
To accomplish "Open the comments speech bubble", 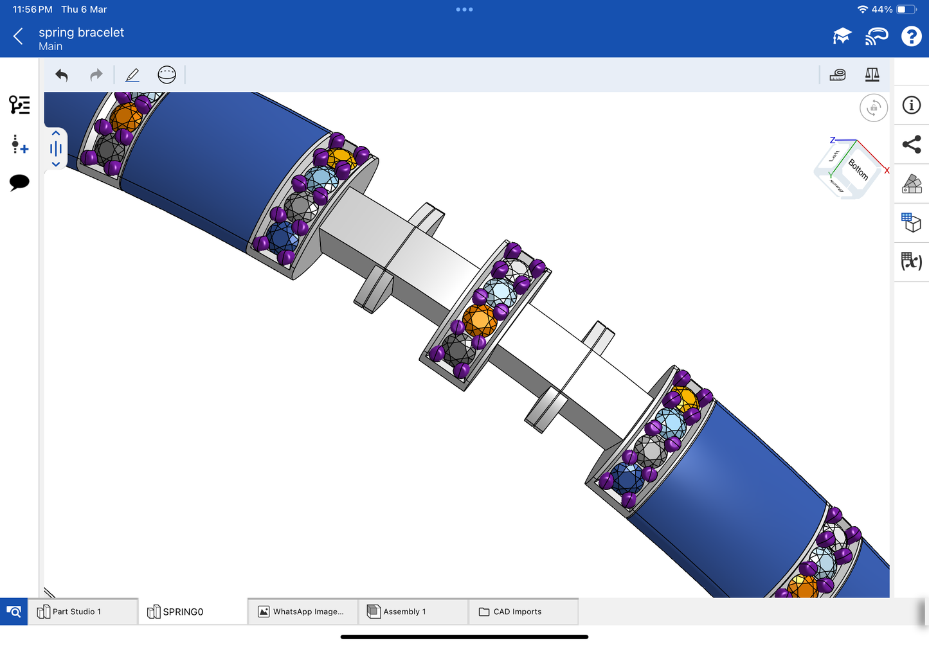I will pyautogui.click(x=19, y=182).
